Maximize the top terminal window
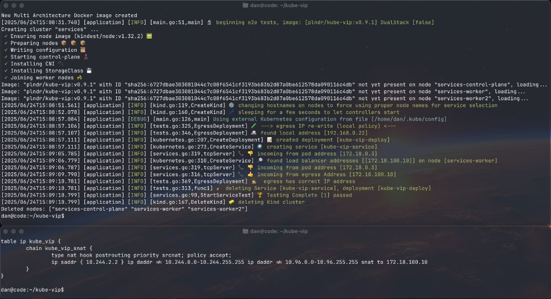 pos(22,6)
